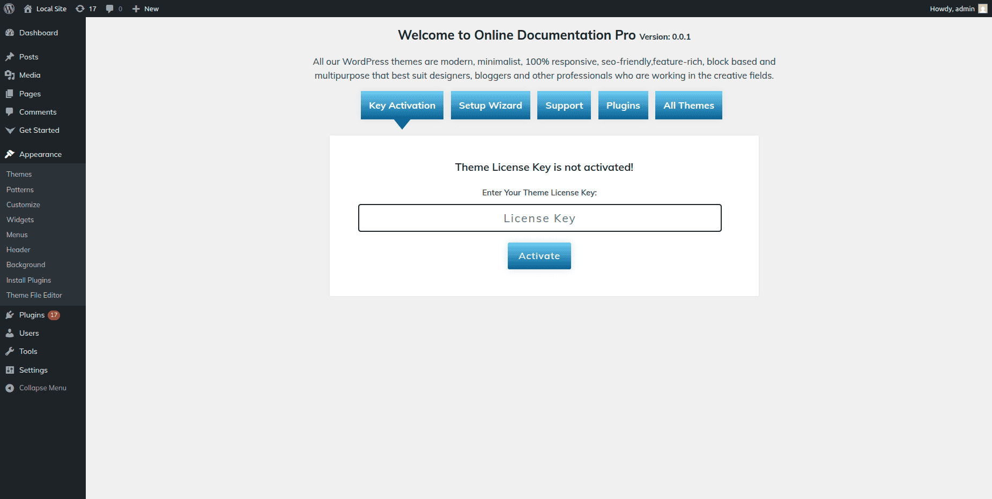Go to Install Plugins submenu

(x=29, y=280)
